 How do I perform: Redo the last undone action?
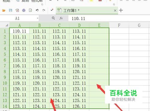pos(44,10)
